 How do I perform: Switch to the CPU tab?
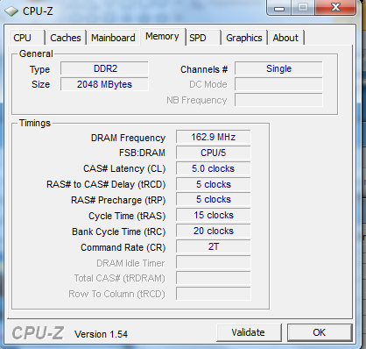pos(26,38)
